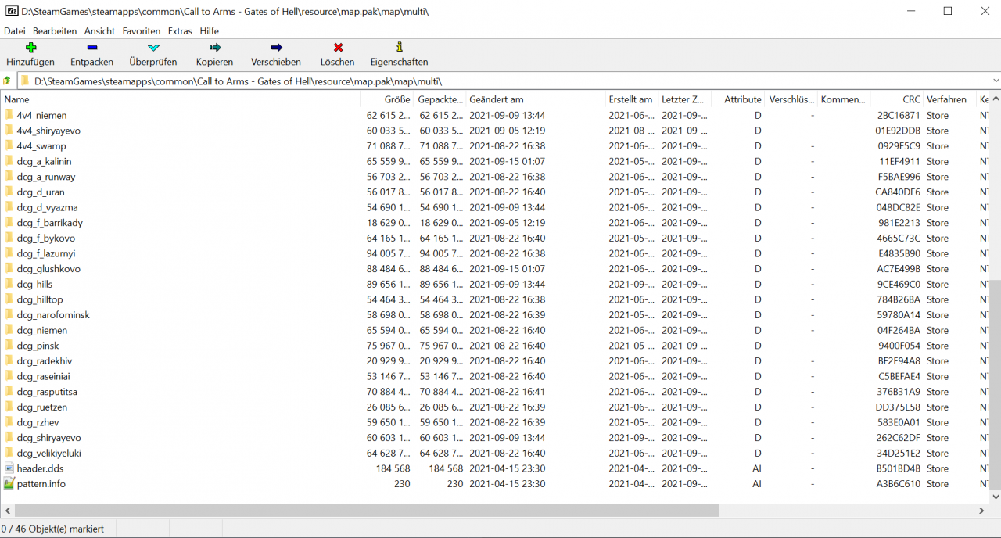Select the dcg_narofominsk folder

click(x=53, y=315)
